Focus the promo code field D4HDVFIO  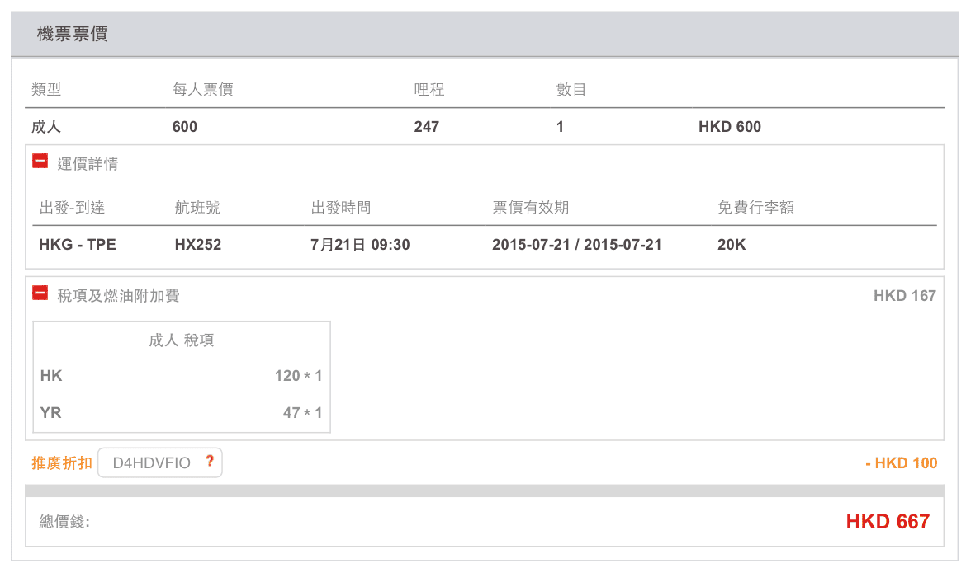[x=151, y=462]
